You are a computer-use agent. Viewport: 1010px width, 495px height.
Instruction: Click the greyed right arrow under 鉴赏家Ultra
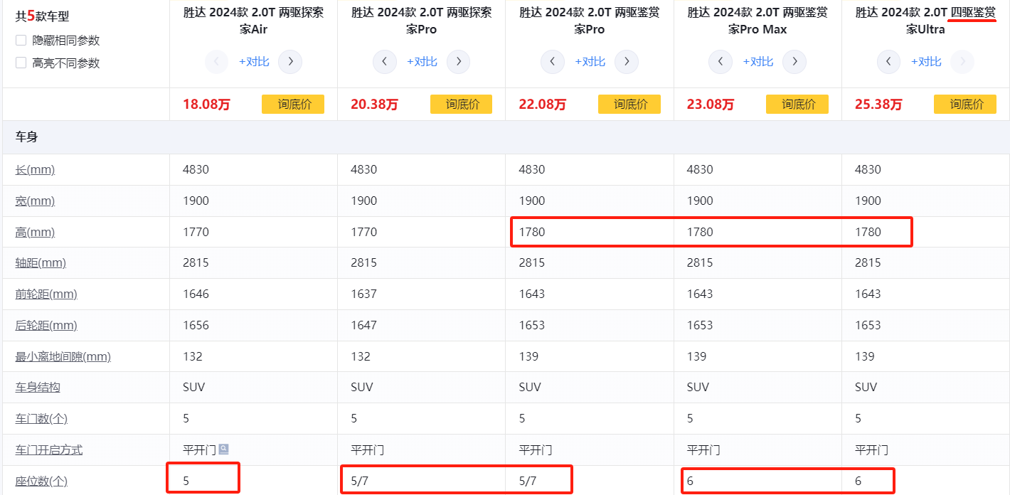click(x=962, y=62)
